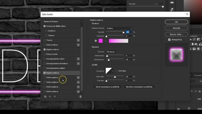
Task: Check the Ombra interna checkbox
Action: pyautogui.click(x=45, y=45)
